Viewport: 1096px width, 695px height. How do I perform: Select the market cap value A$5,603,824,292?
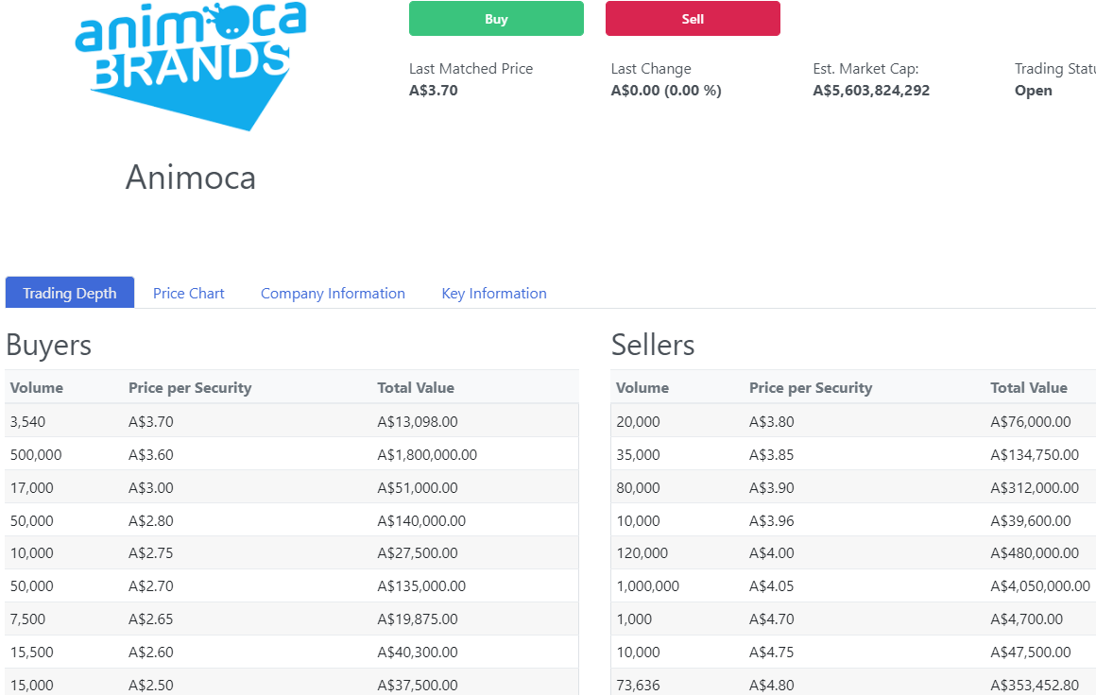pos(871,90)
